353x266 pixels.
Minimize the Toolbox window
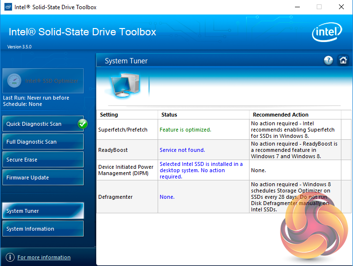click(296, 7)
